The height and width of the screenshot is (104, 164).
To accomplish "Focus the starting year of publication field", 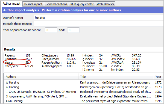I will pyautogui.click(x=51, y=30).
